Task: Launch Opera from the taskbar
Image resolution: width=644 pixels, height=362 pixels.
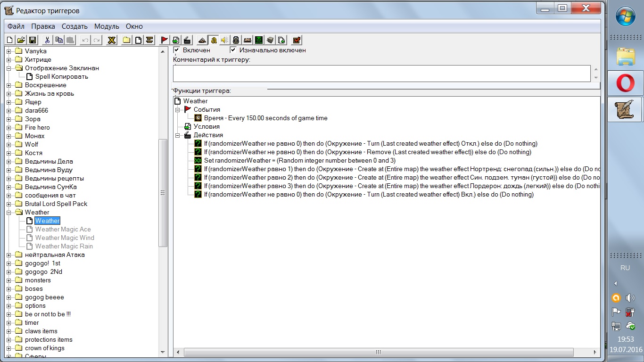Action: pyautogui.click(x=625, y=83)
